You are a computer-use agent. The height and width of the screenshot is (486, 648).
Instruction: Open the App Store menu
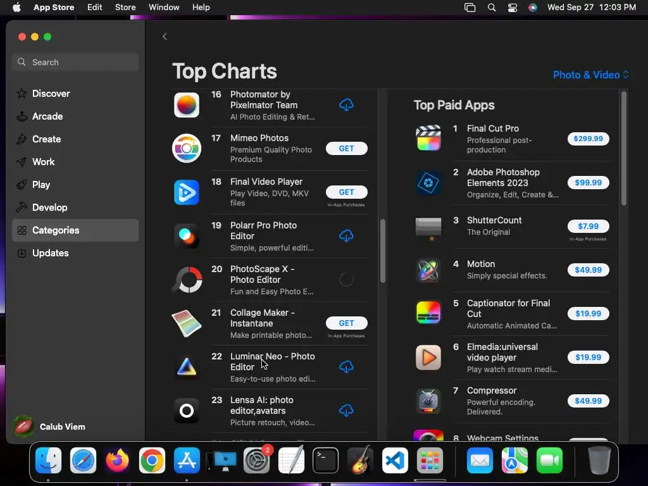point(54,8)
